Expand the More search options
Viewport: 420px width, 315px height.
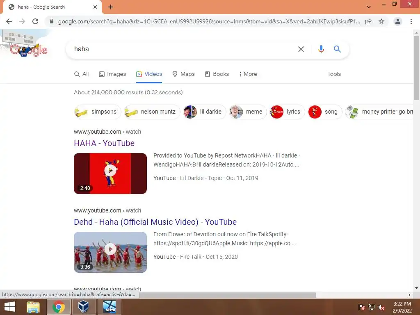click(x=248, y=74)
